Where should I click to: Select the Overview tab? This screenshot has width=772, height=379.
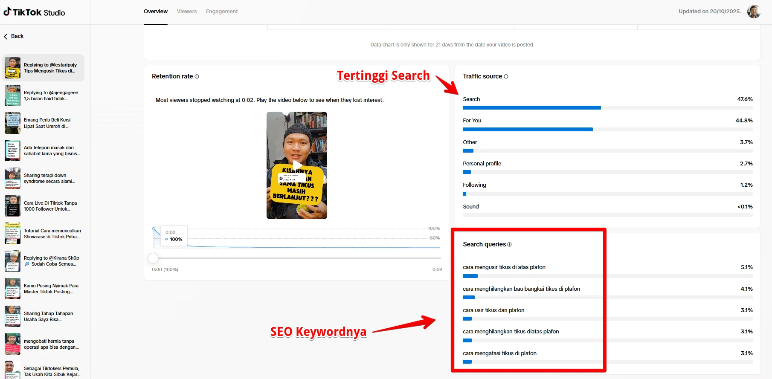[156, 12]
